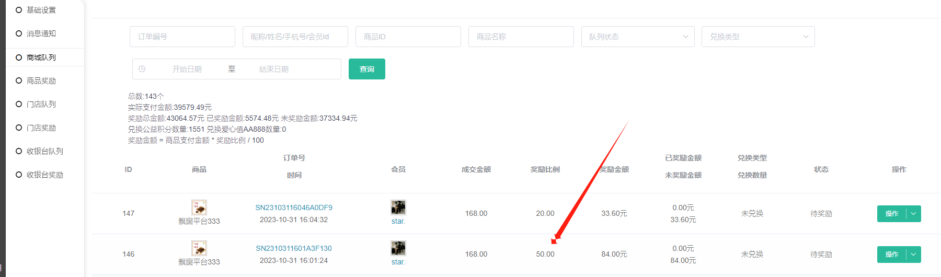Open 收银台队列 sidebar item
Viewport: 941px width, 277px height.
click(x=45, y=152)
